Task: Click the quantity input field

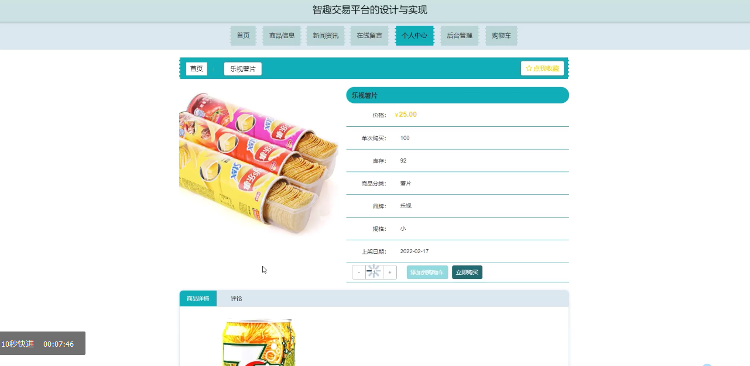Action: coord(375,272)
